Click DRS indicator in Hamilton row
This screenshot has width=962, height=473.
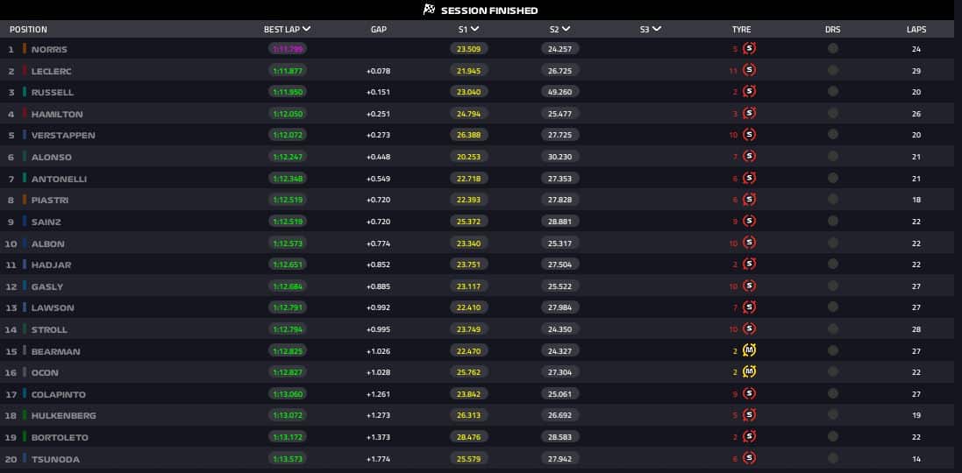[x=832, y=113]
